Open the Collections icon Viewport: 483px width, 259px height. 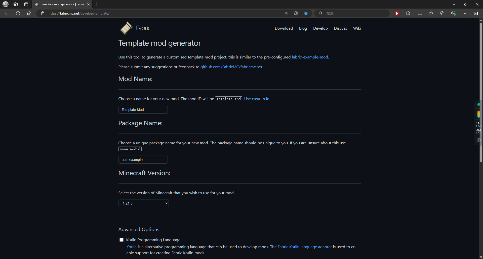[x=442, y=13]
